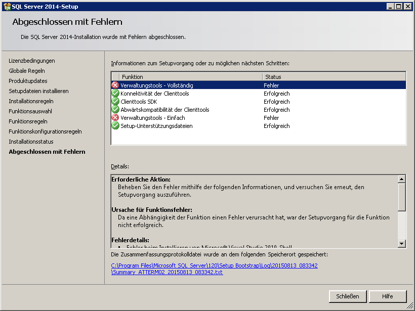Viewport: 415px width, 311px height.
Task: Select the Clienttools SDK row
Action: 259,102
